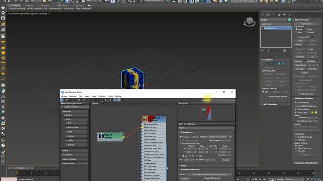Expand the Sample Slots group
323x181 pixels.
coord(75,164)
